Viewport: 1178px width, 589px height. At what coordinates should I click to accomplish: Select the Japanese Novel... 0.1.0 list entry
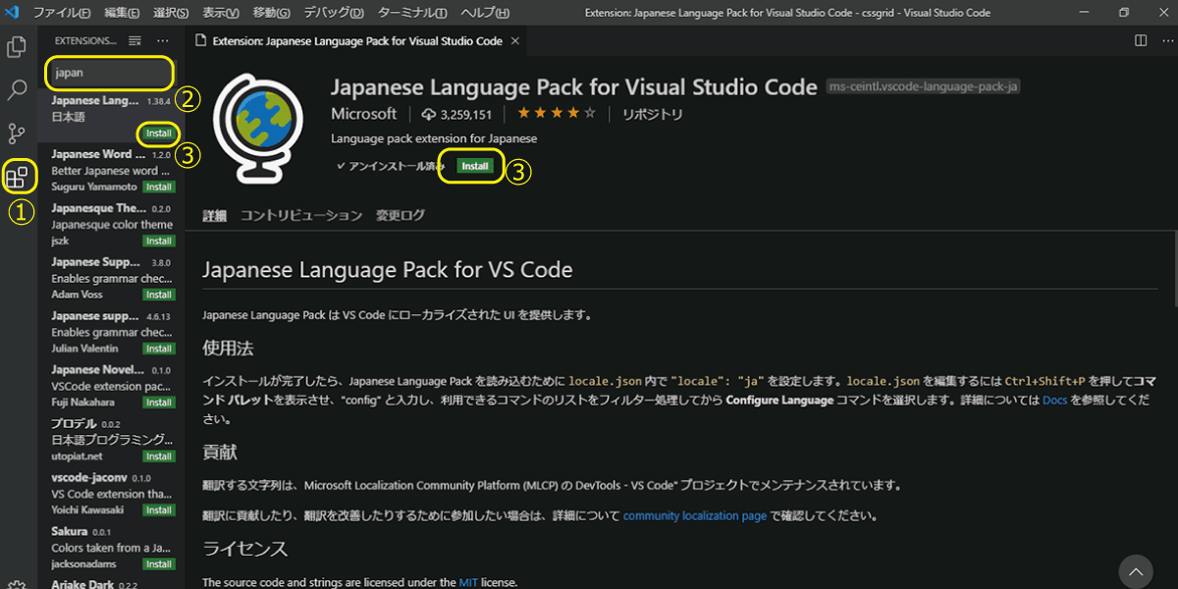[x=110, y=387]
